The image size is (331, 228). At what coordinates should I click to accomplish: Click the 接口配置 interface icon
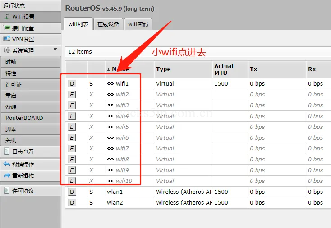pyautogui.click(x=7, y=28)
